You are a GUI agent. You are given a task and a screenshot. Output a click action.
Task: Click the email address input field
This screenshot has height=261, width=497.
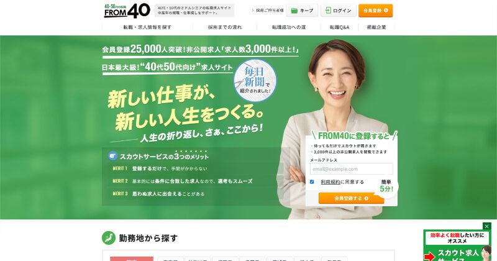(x=351, y=169)
